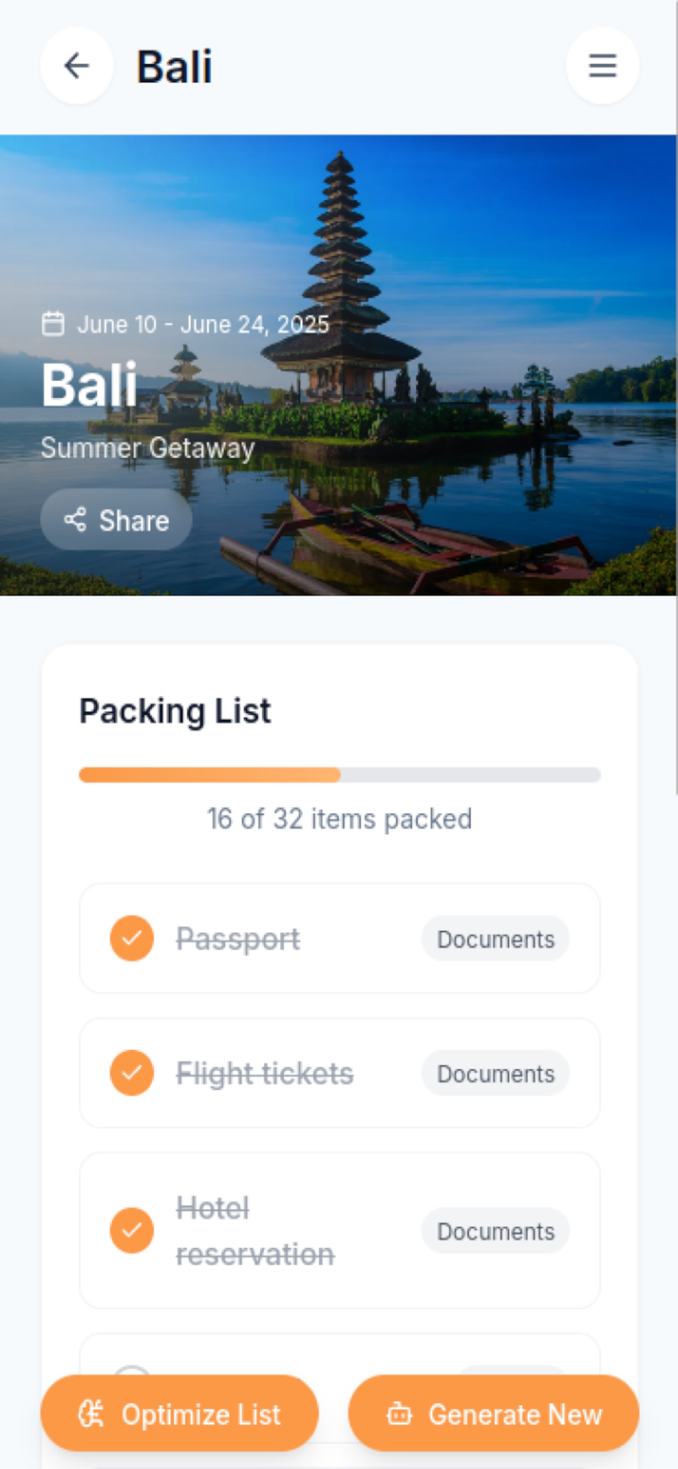Open the Documents category chip for Passport

click(495, 939)
